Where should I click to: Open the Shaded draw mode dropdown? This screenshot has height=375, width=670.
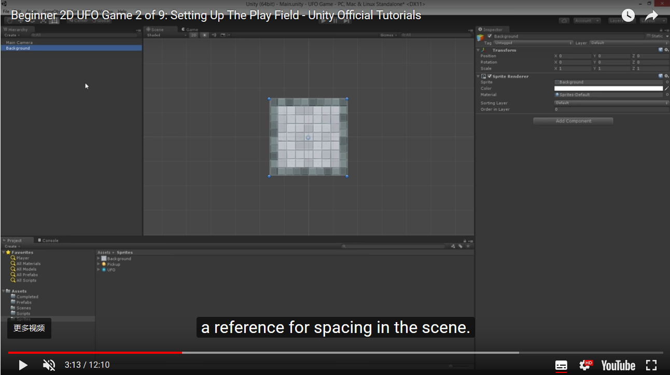[166, 35]
